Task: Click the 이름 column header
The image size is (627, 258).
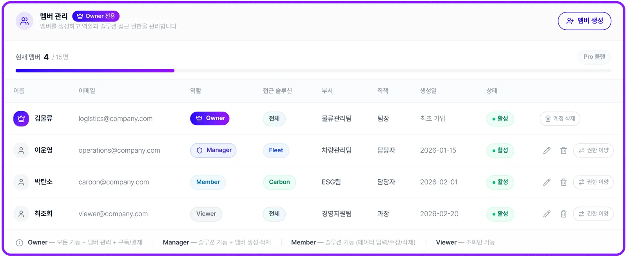Action: pyautogui.click(x=19, y=91)
